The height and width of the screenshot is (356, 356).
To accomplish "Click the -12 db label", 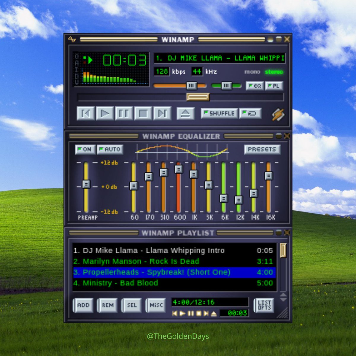I will pyautogui.click(x=109, y=212).
